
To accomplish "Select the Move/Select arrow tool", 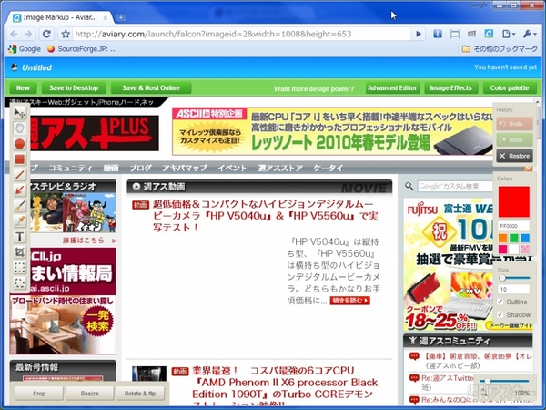I will click(19, 113).
